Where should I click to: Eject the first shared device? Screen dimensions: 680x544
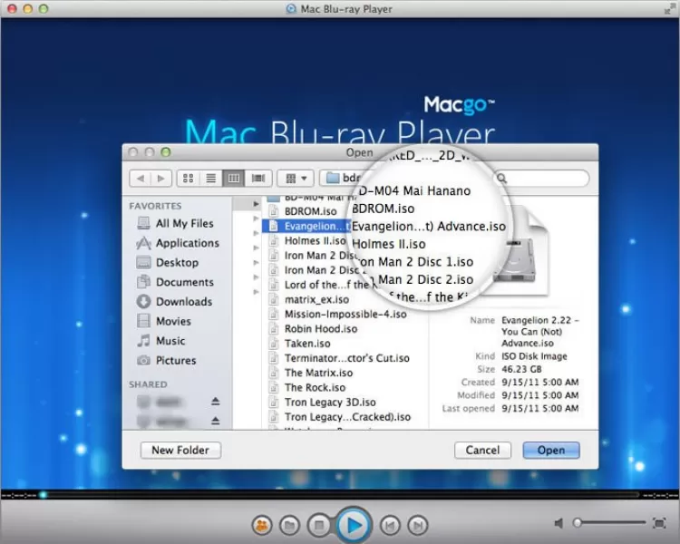(216, 402)
